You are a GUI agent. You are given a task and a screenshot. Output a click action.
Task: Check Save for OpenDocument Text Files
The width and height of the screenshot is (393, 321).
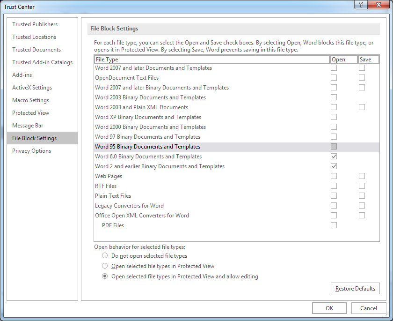pos(362,77)
